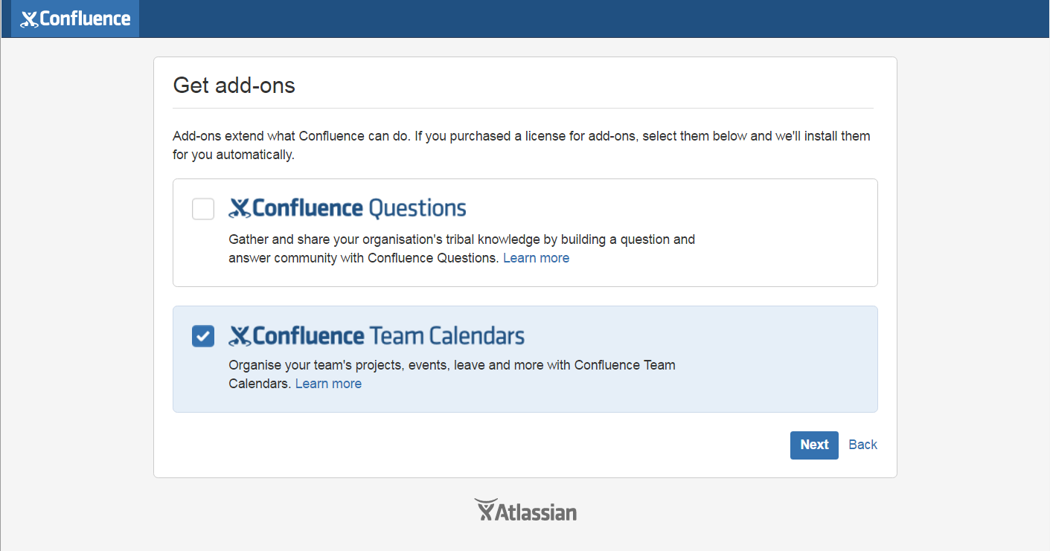Enable the Confluence Questions checkbox

coord(203,209)
